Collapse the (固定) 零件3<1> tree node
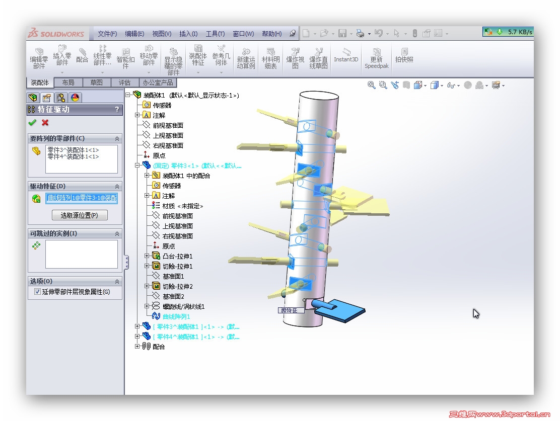Viewport: 560px width, 421px height. (x=137, y=165)
